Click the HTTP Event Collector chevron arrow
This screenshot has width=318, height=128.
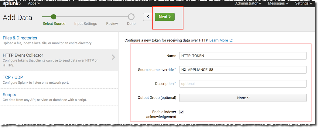pyautogui.click(x=113, y=57)
